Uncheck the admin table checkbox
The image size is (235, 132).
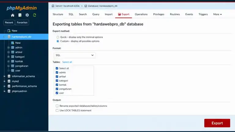tap(57, 72)
